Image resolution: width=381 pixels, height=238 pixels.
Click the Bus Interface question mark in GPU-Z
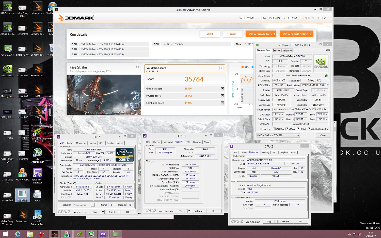328,85
